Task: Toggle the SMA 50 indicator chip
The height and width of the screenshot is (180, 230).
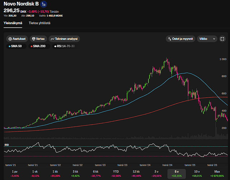Action: 16,46
